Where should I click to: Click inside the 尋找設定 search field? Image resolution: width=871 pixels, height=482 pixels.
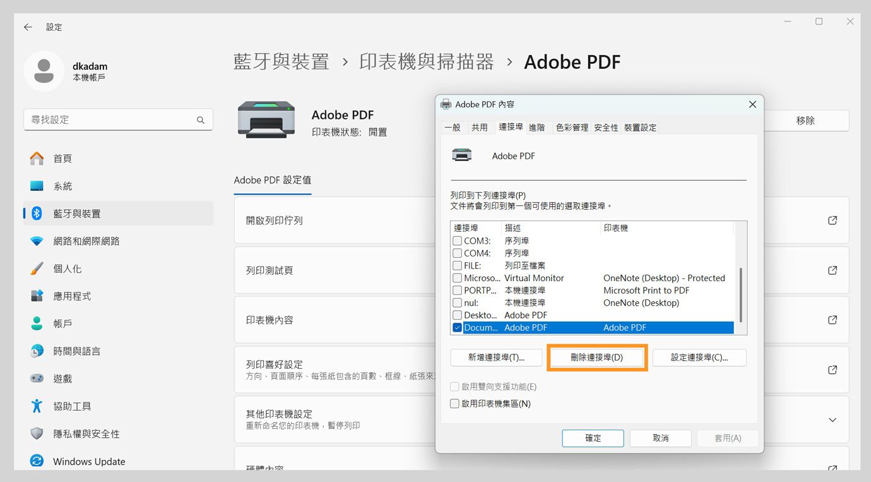coord(114,119)
